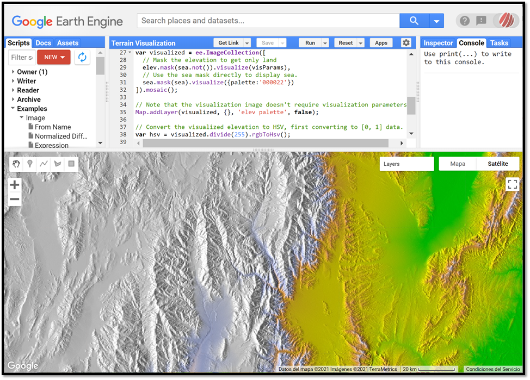Click the search magnifier button
Screen dimensions: 530x380
[x=414, y=21]
